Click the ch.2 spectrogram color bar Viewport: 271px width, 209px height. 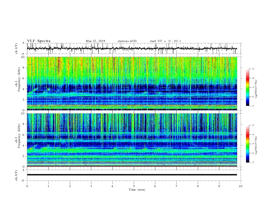click(x=247, y=144)
